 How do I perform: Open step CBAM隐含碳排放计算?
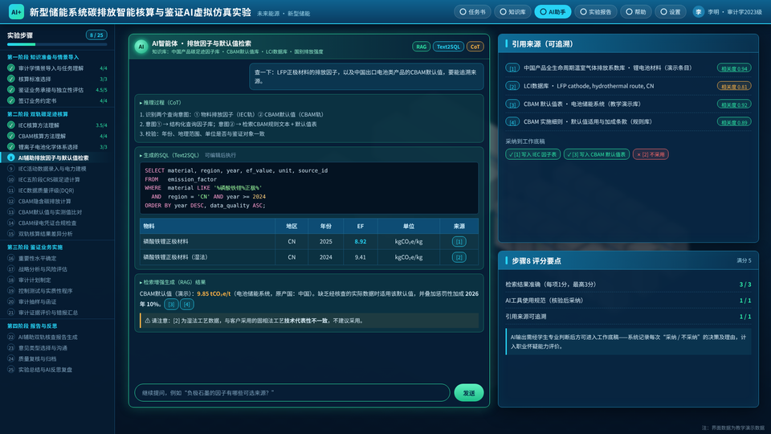(57, 201)
